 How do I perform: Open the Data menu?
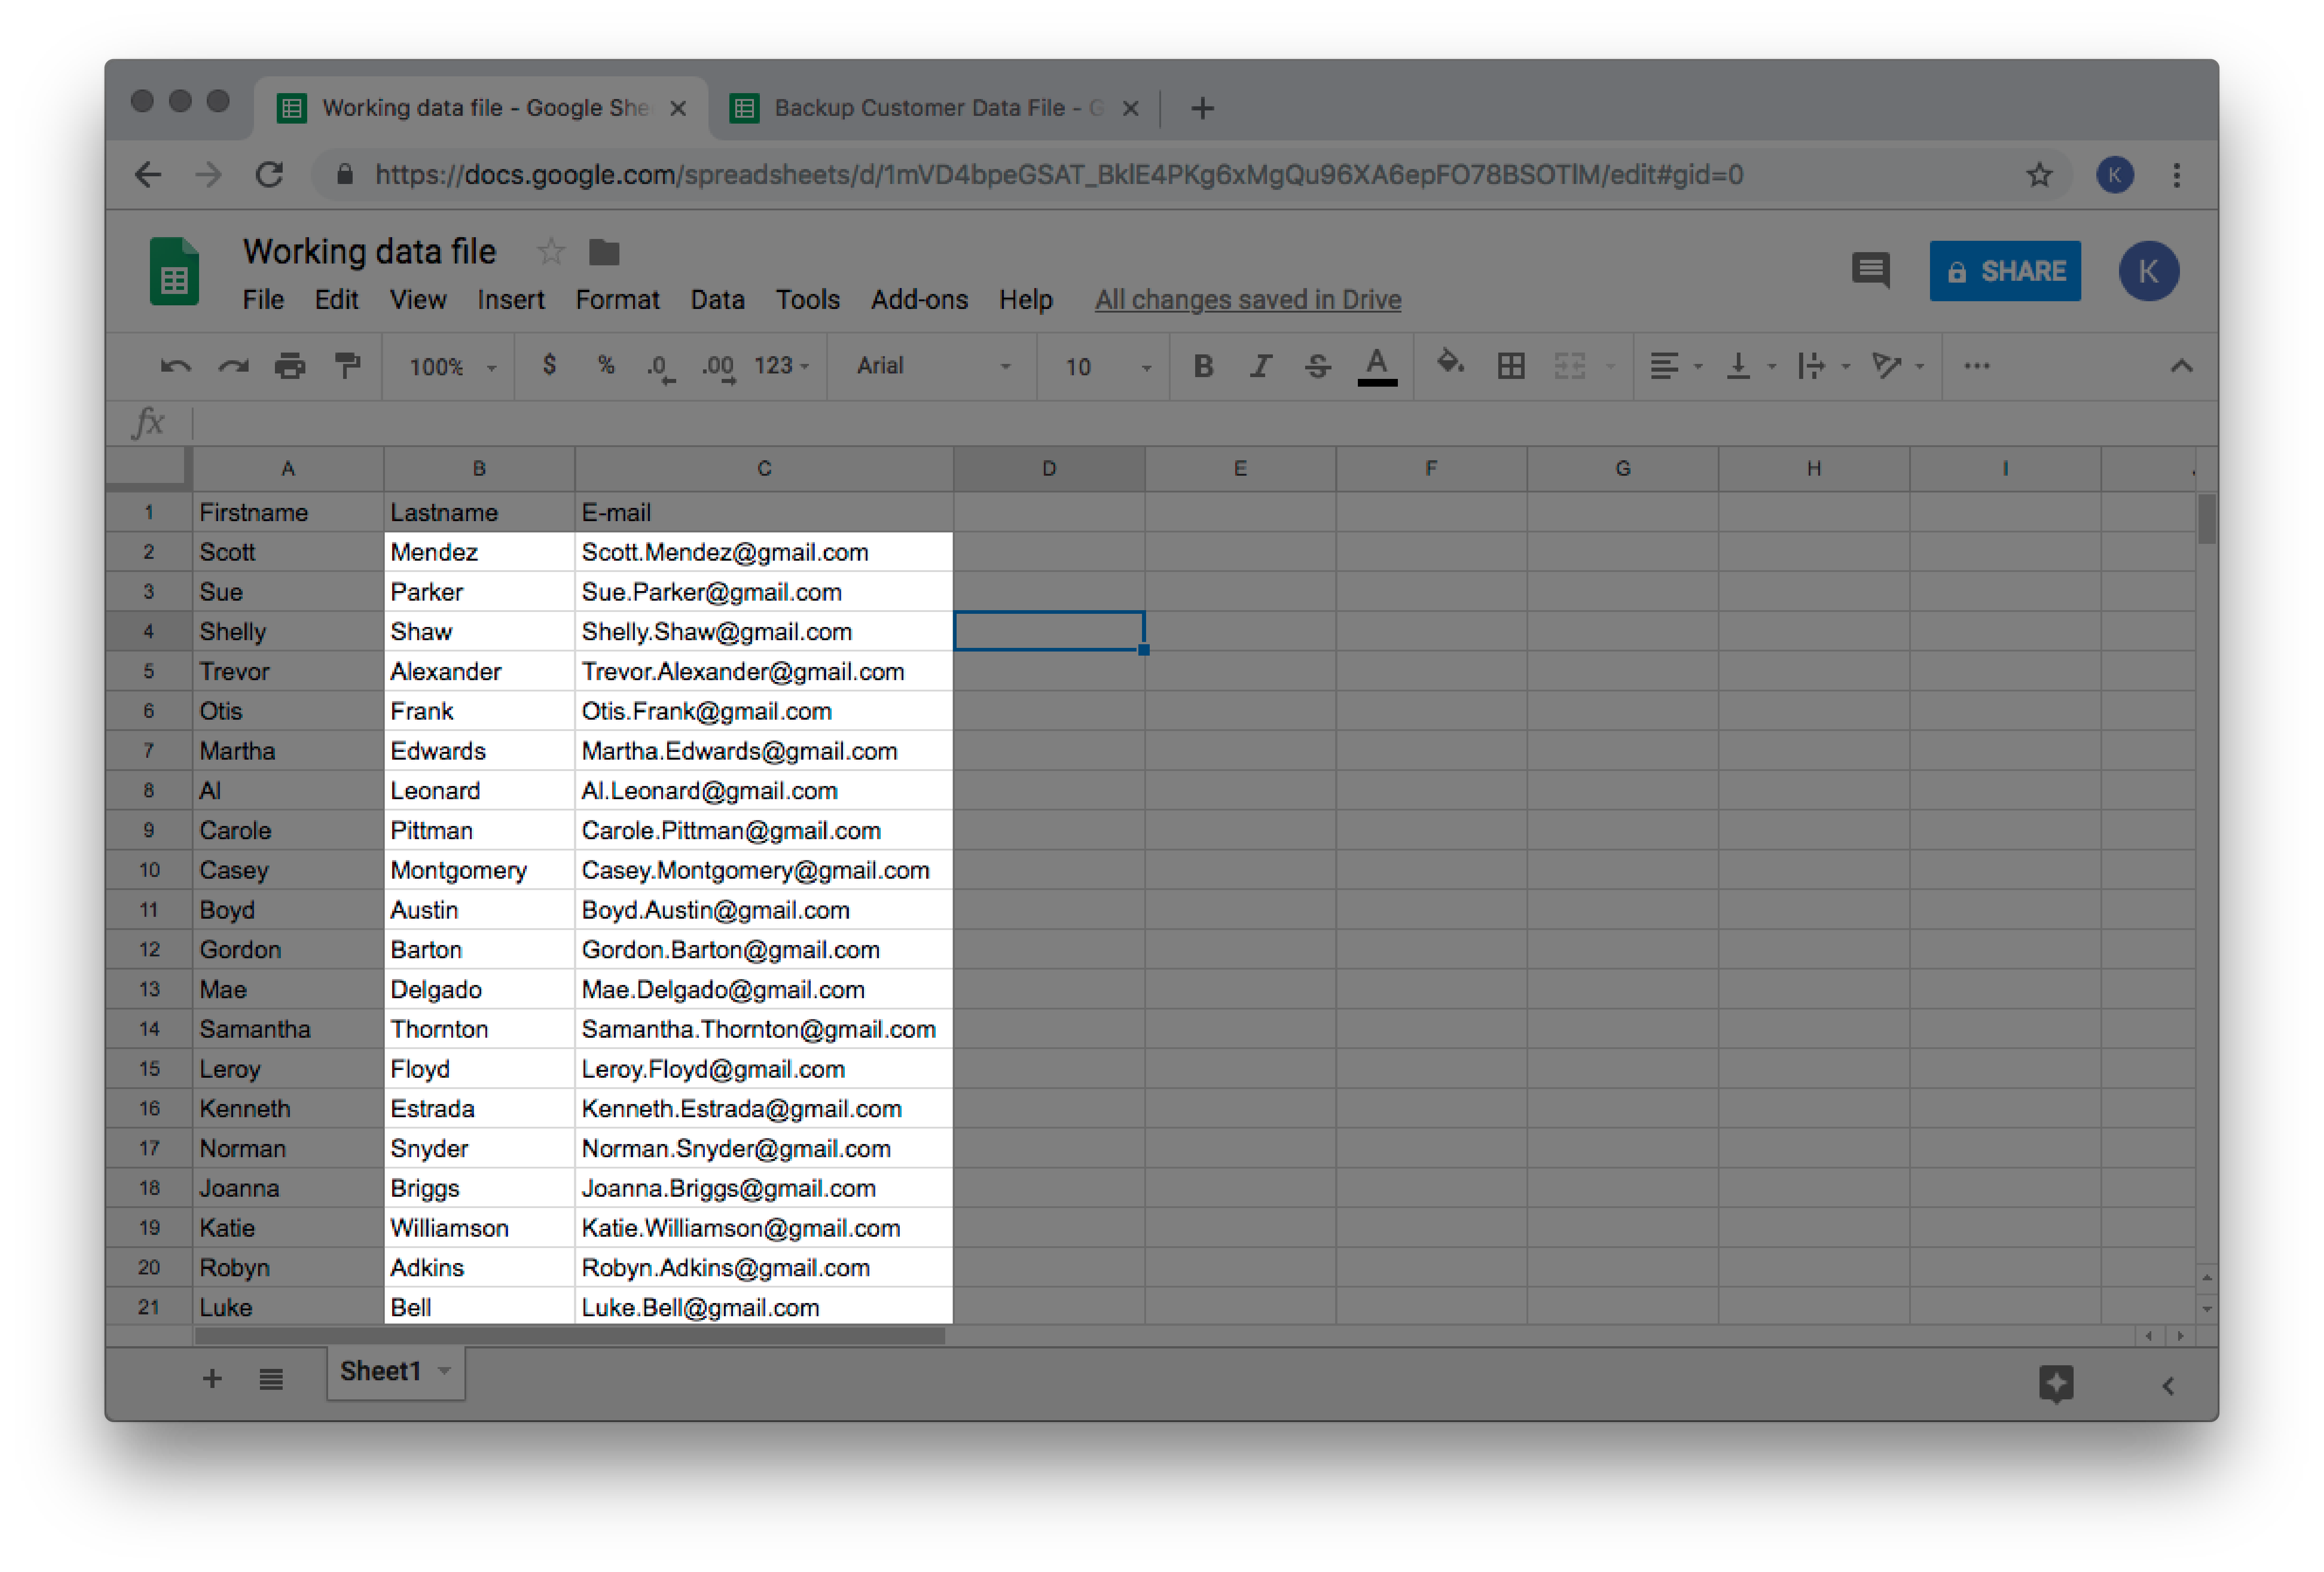coord(717,300)
